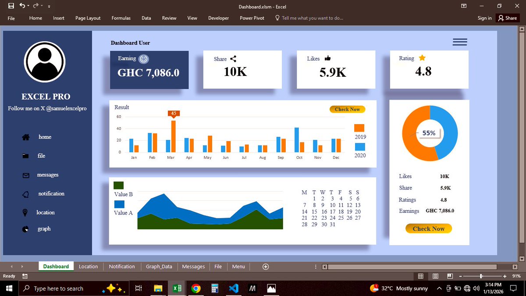Open Visual Studio Code from taskbar
The width and height of the screenshot is (526, 296).
coord(234,289)
